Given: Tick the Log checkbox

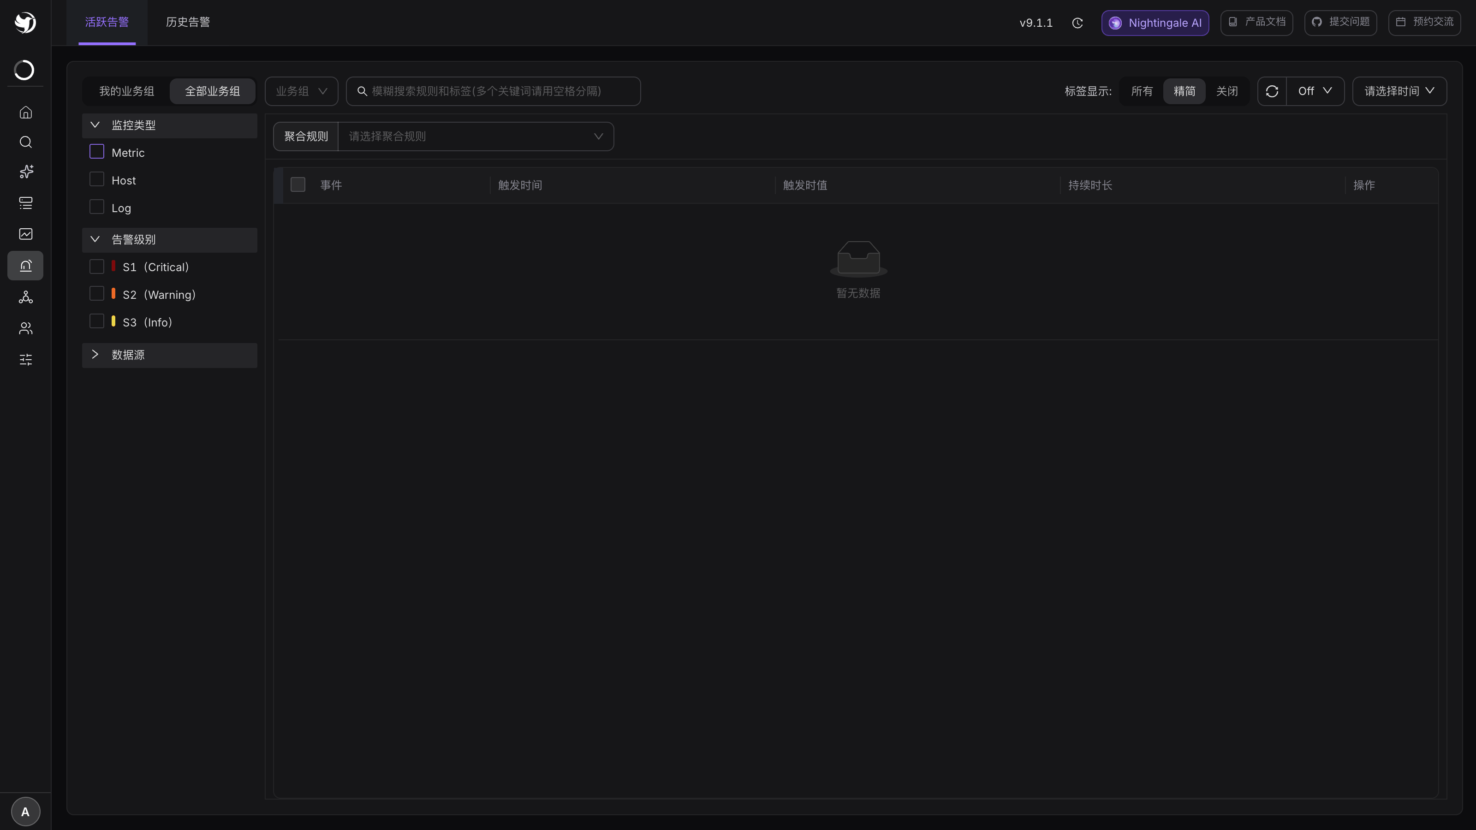Looking at the screenshot, I should coord(97,207).
